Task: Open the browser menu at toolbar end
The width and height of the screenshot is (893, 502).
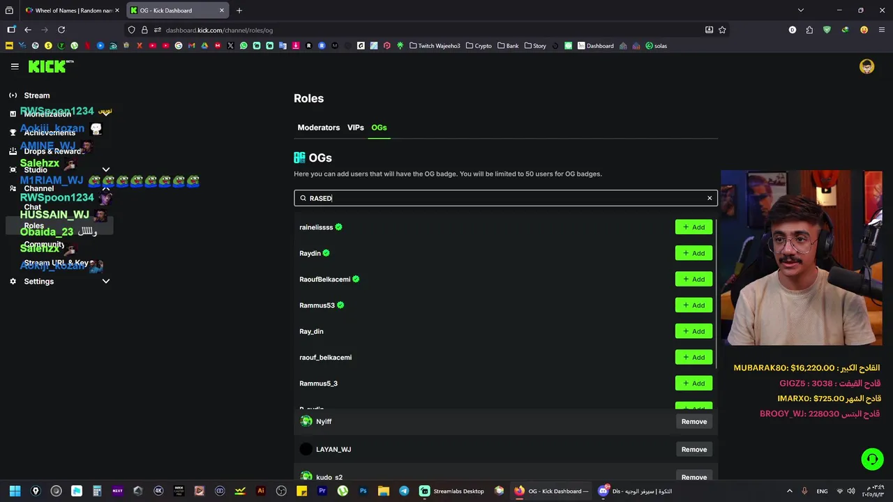Action: 882,30
